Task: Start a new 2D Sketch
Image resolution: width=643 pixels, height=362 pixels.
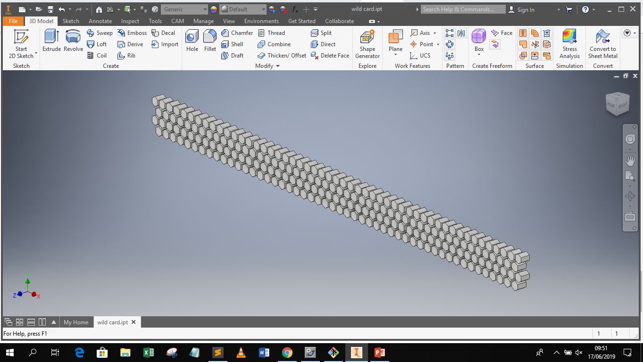Action: [21, 44]
